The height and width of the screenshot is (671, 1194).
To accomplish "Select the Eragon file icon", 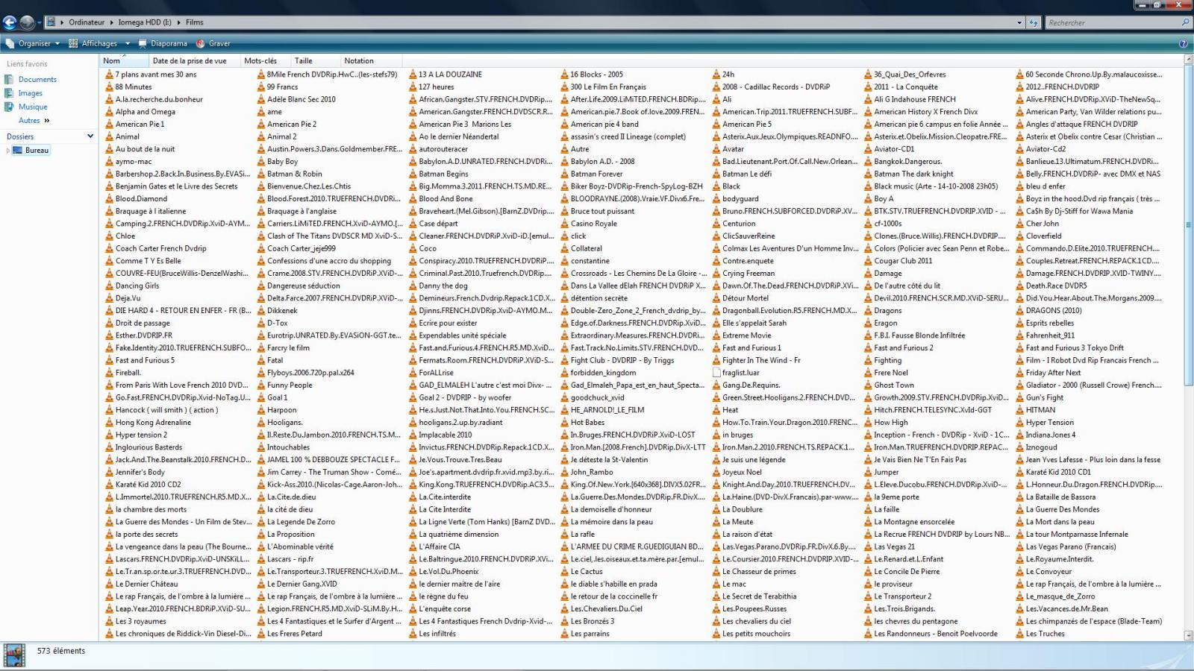I will pos(869,323).
